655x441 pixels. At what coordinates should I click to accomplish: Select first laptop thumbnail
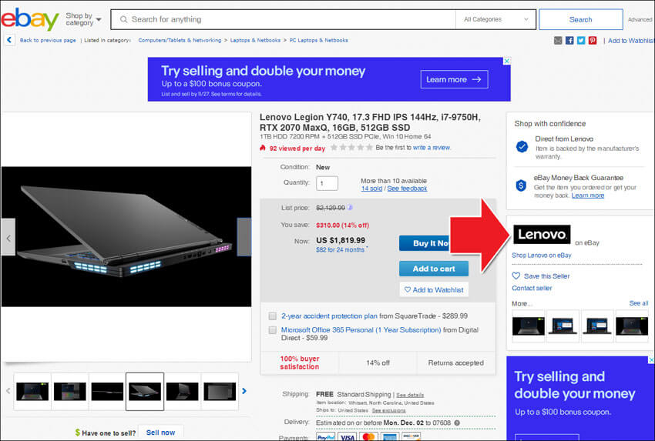point(32,391)
